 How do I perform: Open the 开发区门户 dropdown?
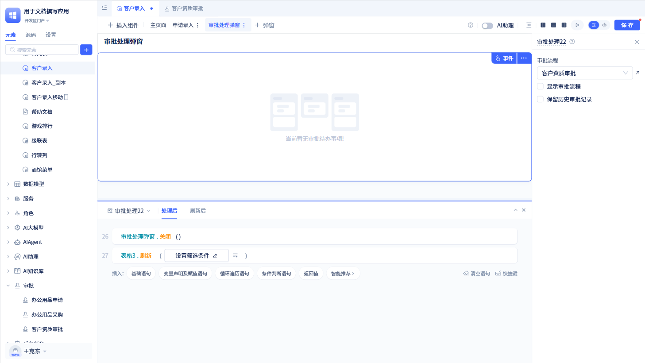tap(37, 21)
